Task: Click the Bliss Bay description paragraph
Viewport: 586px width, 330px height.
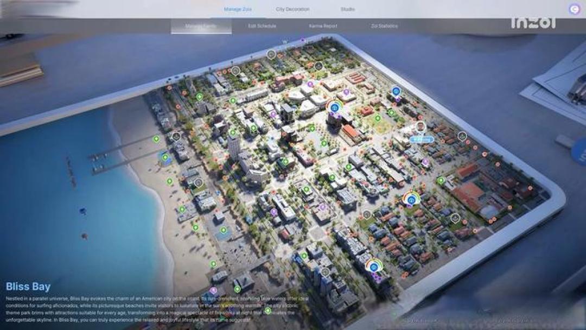Action: click(157, 309)
